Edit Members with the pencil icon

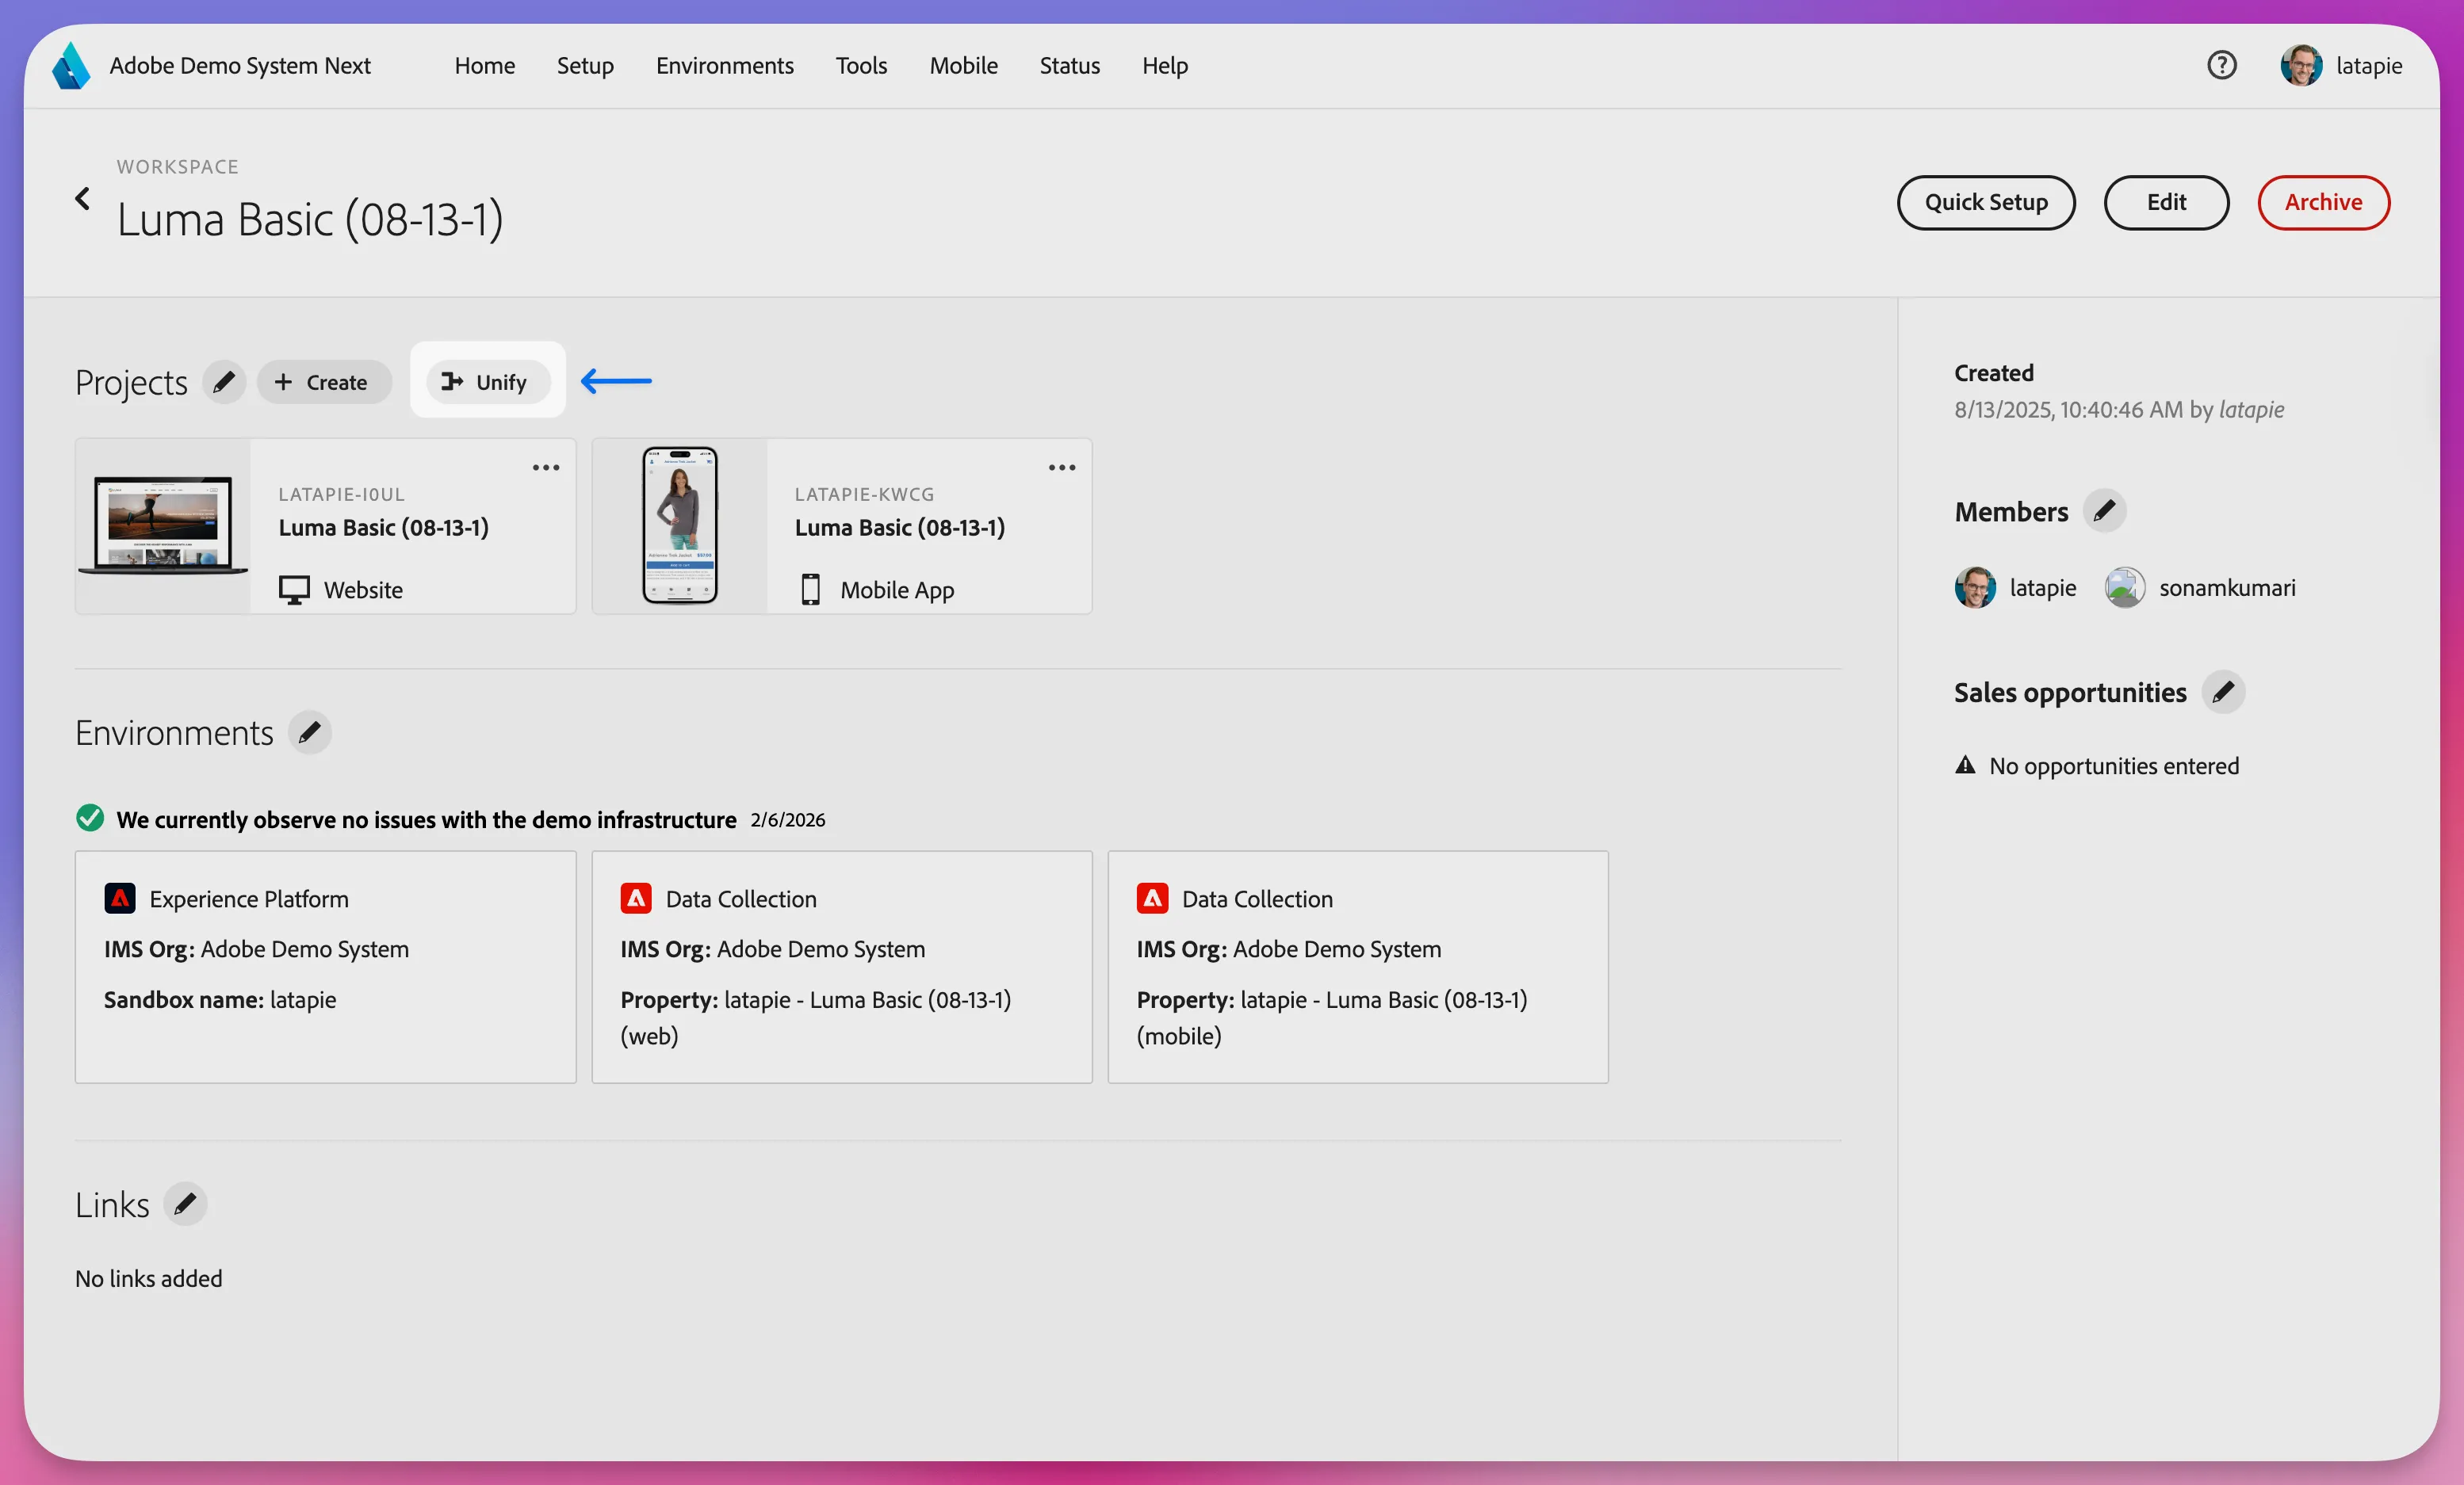(x=2104, y=510)
